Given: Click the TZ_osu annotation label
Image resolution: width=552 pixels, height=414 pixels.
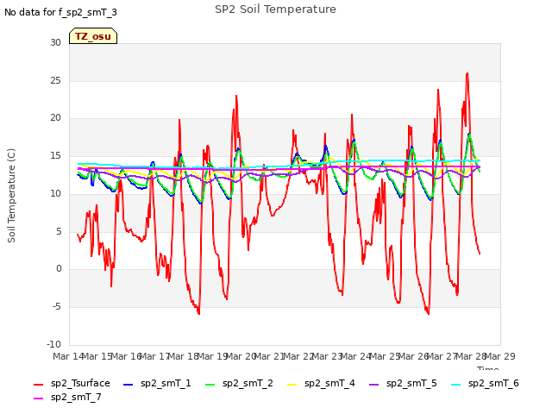Looking at the screenshot, I should coord(93,36).
